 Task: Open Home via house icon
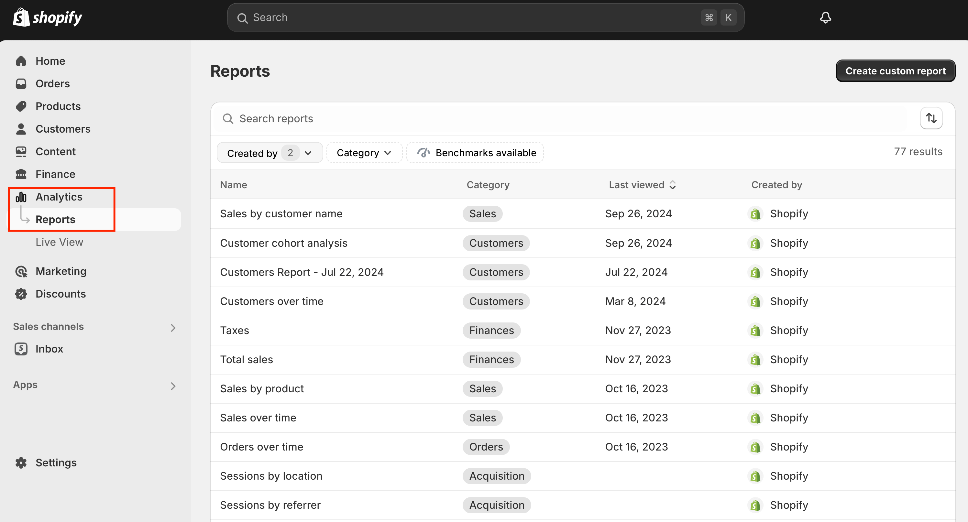pyautogui.click(x=21, y=61)
